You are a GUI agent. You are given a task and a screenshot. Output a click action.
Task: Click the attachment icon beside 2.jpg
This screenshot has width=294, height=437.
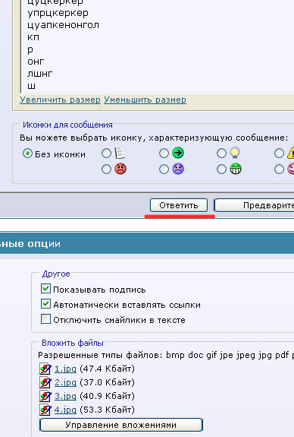click(45, 382)
